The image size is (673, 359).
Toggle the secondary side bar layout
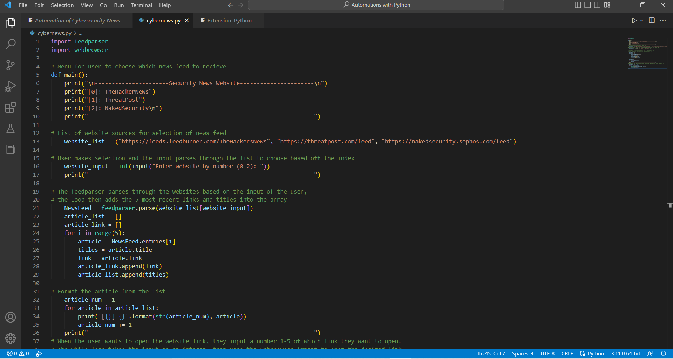[x=597, y=5]
